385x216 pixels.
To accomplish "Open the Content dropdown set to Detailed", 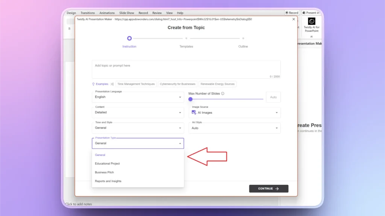I will (138, 112).
